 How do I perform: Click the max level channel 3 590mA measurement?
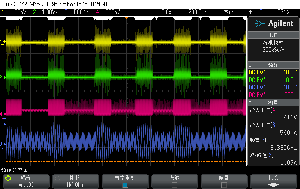[273, 129]
